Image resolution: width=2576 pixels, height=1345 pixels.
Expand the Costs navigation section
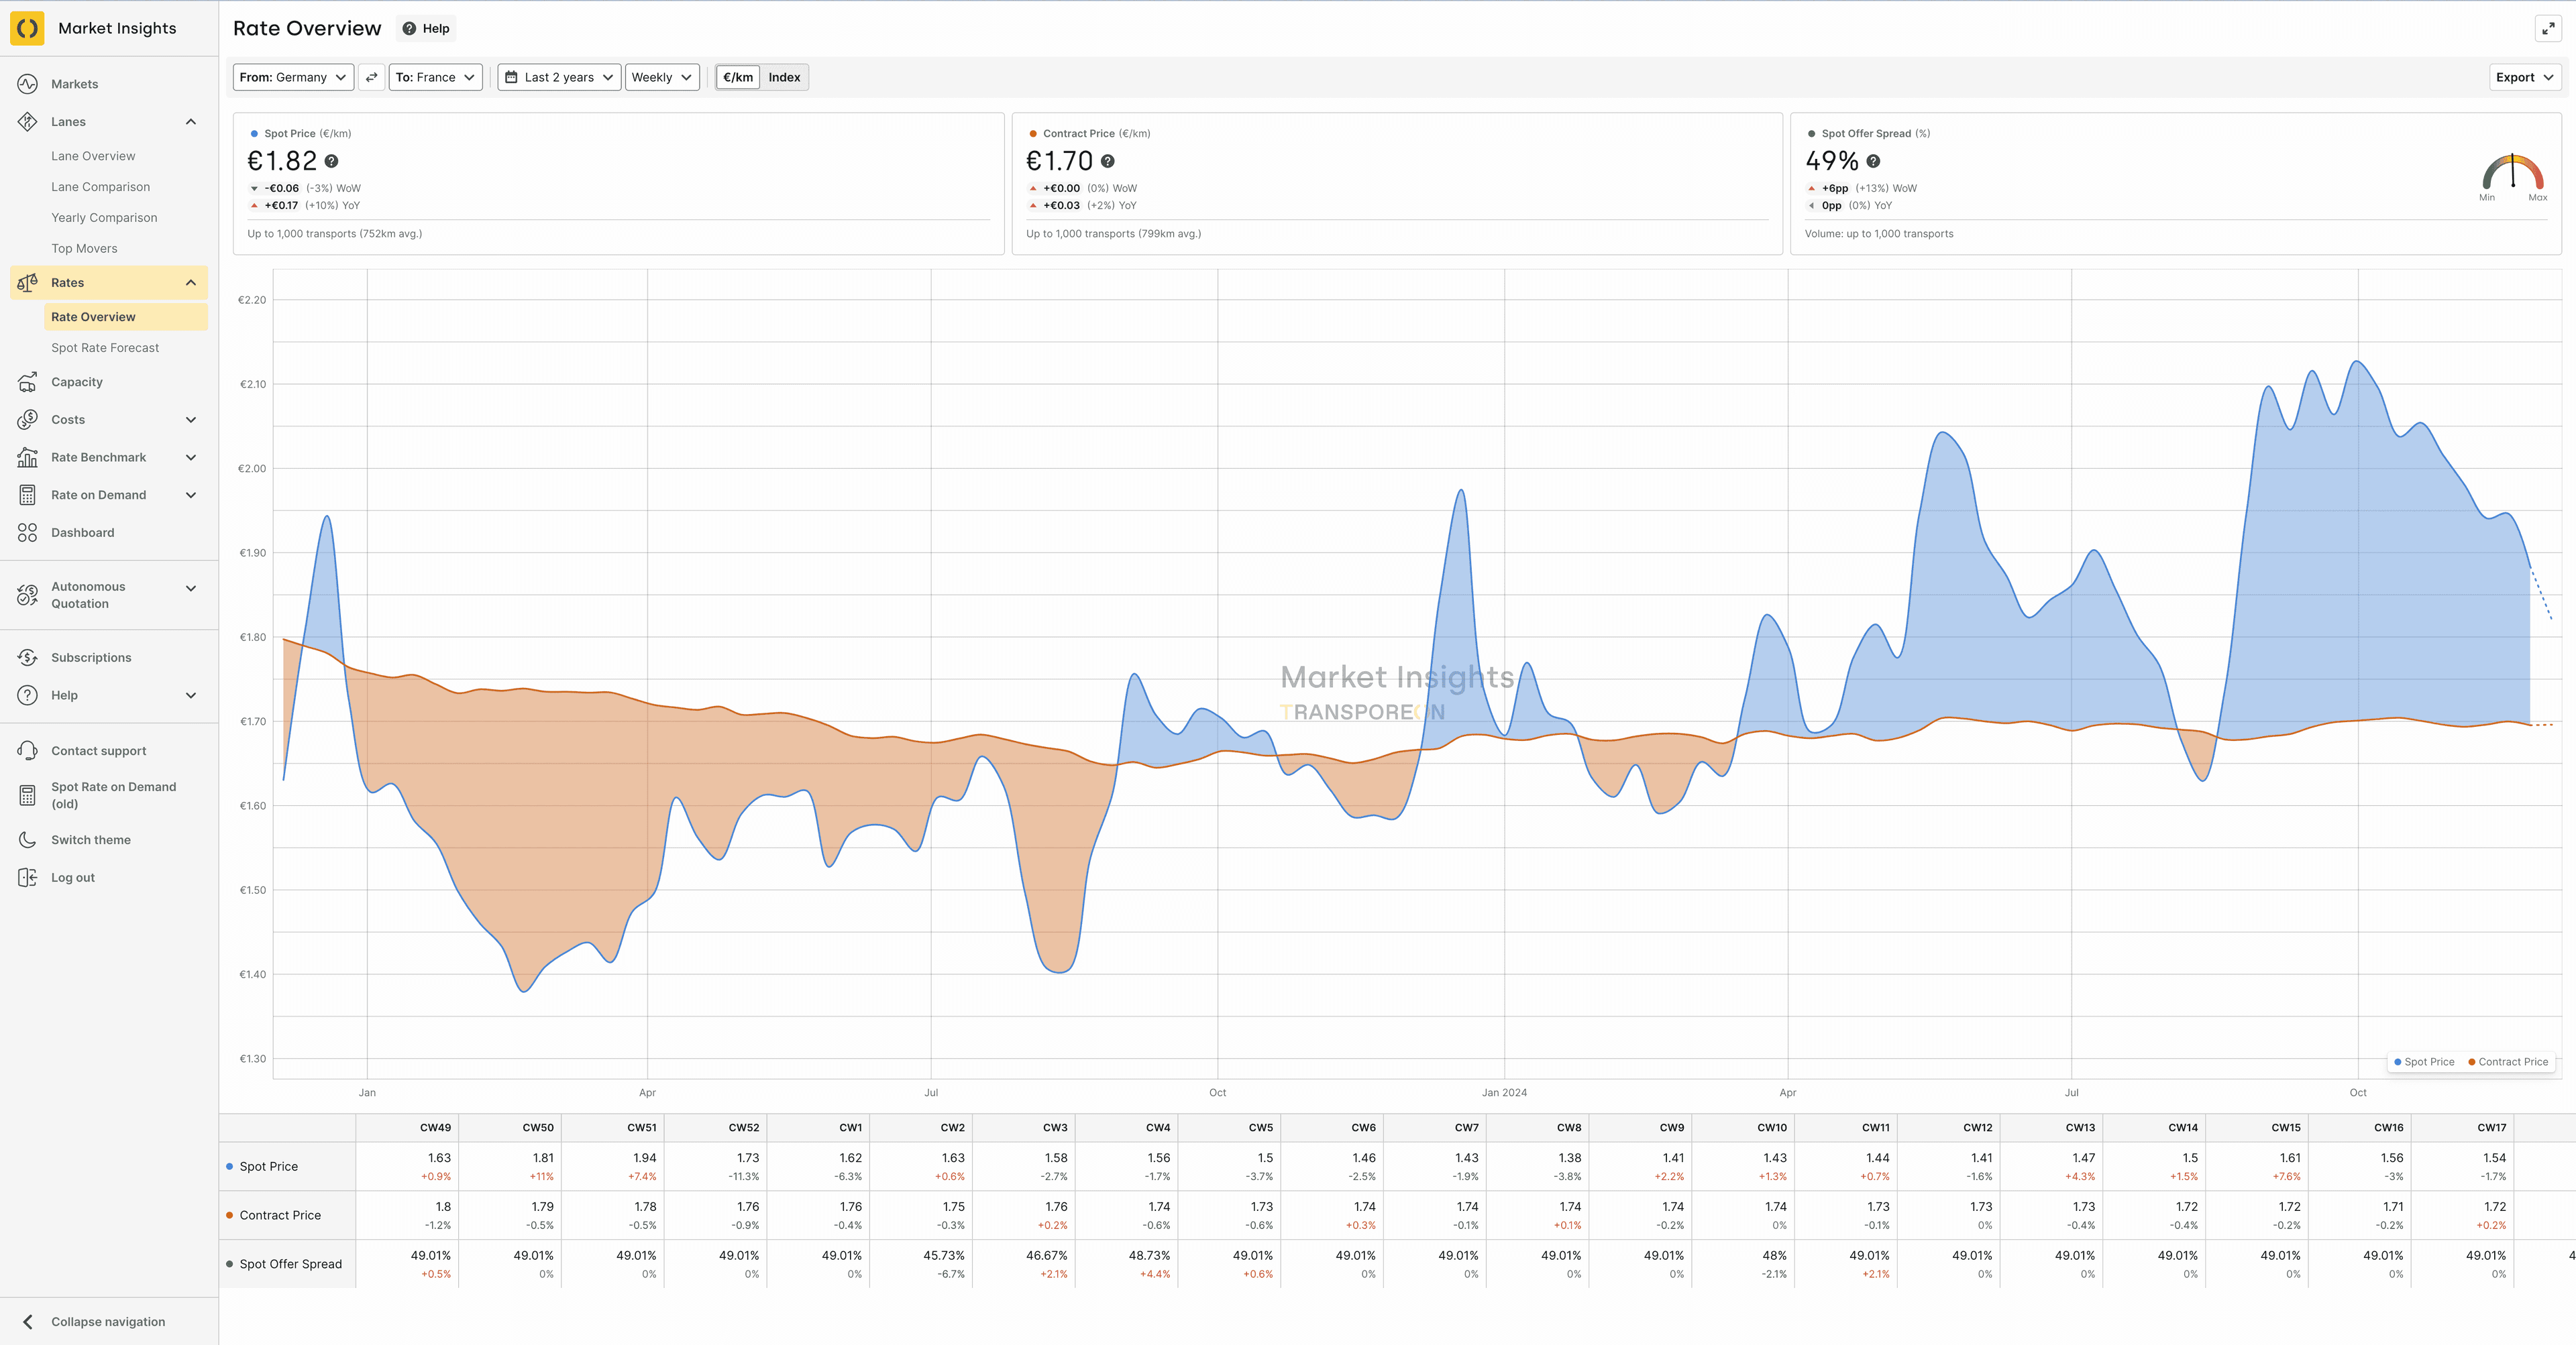click(x=191, y=420)
